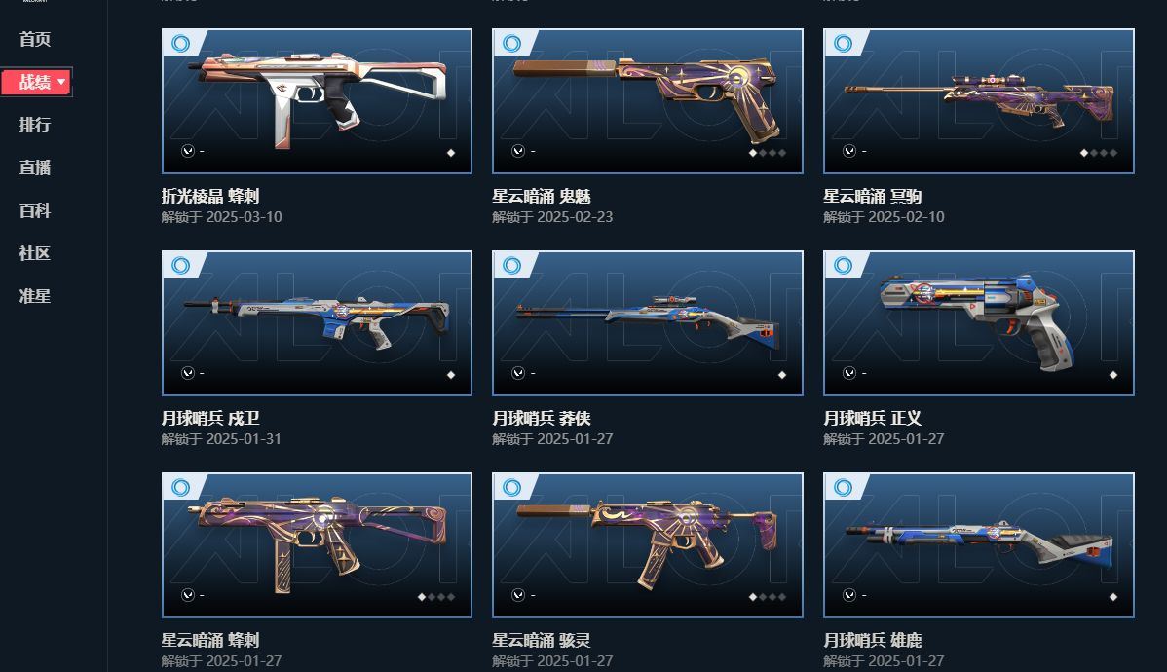
Task: Select the level diamonds on 星云暗涌 鬼魅 card
Action: coord(768,153)
